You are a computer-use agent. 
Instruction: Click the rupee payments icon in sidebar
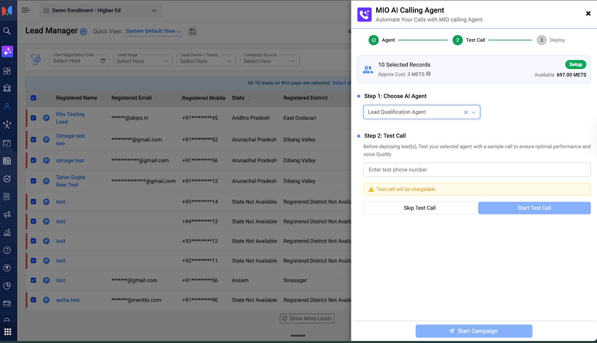7,268
